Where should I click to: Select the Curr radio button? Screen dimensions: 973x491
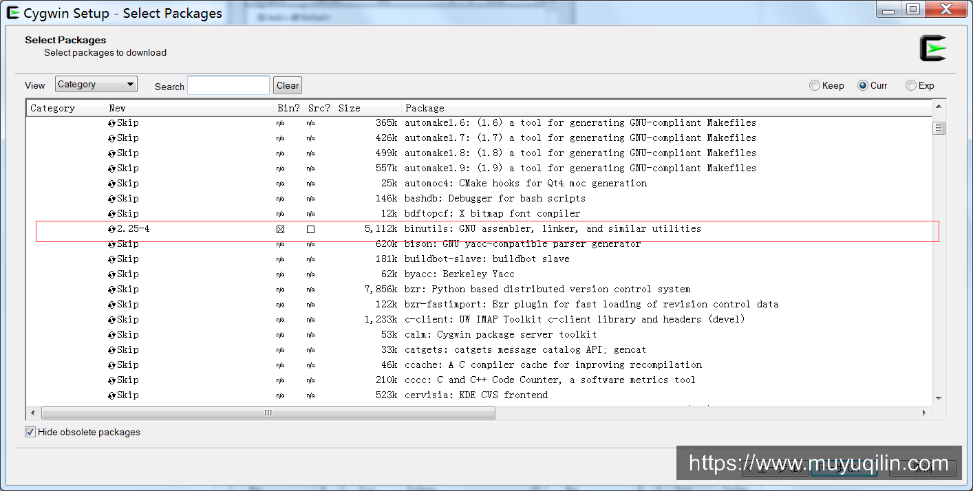pyautogui.click(x=863, y=85)
